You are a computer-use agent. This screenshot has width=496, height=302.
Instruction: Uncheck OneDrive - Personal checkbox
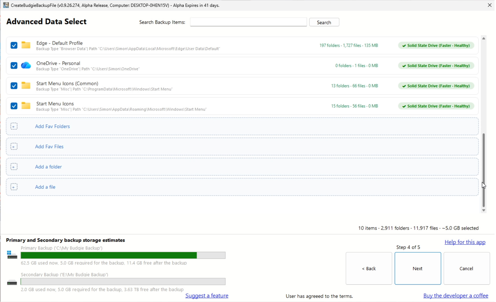14,66
